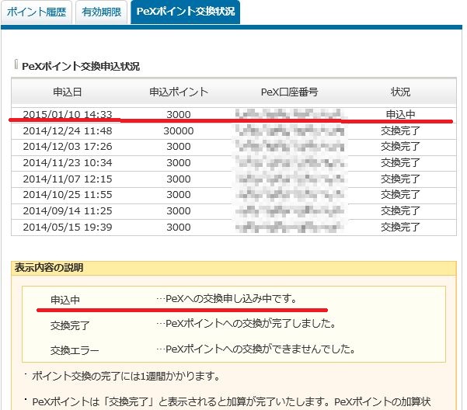Click the 申込中 label in the explanation box
The image size is (467, 410).
click(65, 300)
